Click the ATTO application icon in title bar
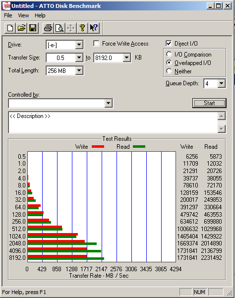 6,6
